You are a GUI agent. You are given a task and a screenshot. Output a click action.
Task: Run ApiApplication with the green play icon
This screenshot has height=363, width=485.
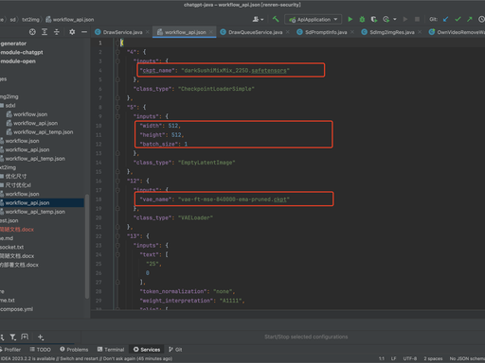click(350, 19)
